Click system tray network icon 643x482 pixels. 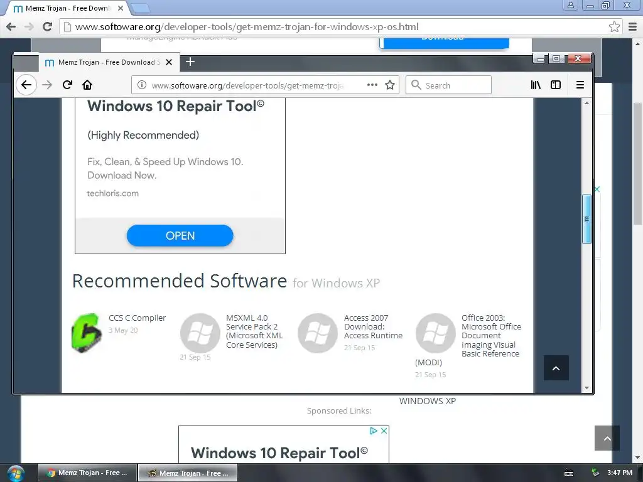pyautogui.click(x=595, y=473)
